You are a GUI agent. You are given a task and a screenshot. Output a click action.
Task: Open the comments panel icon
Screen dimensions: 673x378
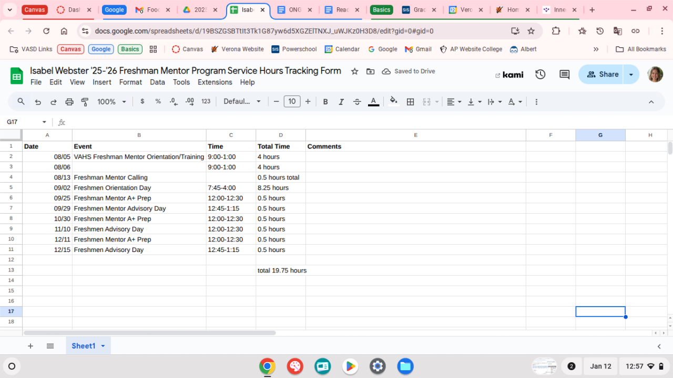click(x=564, y=75)
